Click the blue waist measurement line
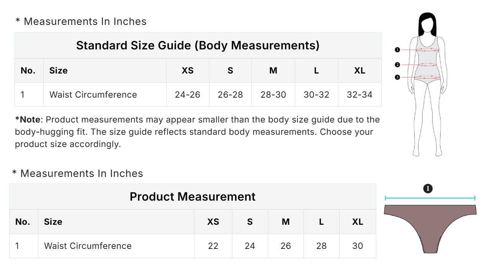The height and width of the screenshot is (273, 485). pos(430,198)
